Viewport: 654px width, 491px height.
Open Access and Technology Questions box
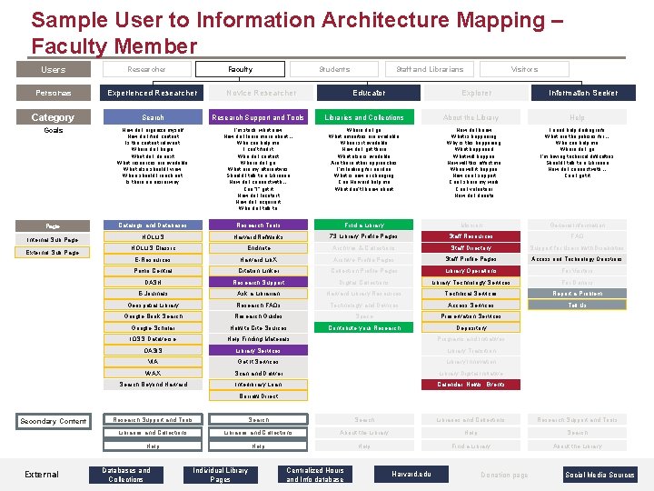pyautogui.click(x=577, y=259)
